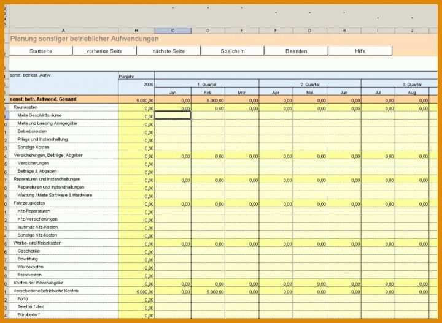Select the 'Sonstige Kosten' label
This screenshot has height=323, width=442.
(x=33, y=147)
